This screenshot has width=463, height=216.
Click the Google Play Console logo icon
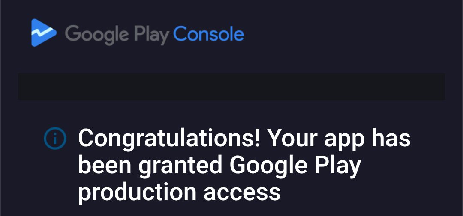click(x=44, y=33)
